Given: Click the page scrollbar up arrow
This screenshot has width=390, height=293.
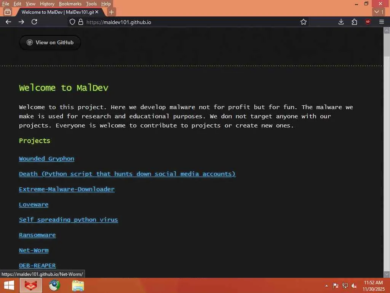Looking at the screenshot, I should click(387, 31).
